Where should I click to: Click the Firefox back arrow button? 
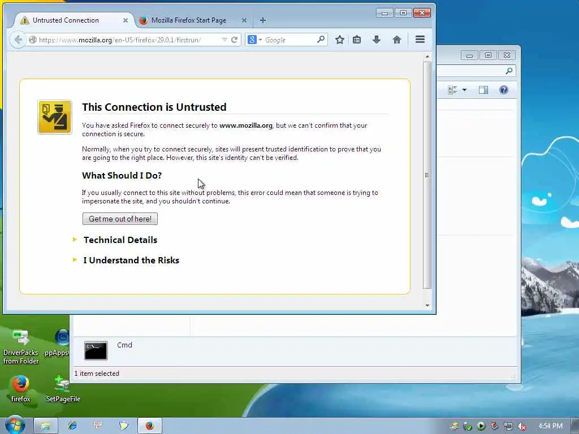pyautogui.click(x=18, y=40)
